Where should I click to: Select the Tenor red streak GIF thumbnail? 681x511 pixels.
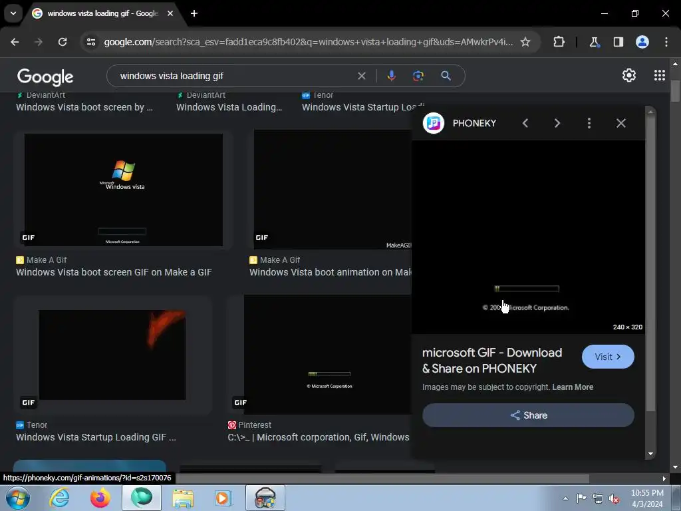tap(112, 355)
